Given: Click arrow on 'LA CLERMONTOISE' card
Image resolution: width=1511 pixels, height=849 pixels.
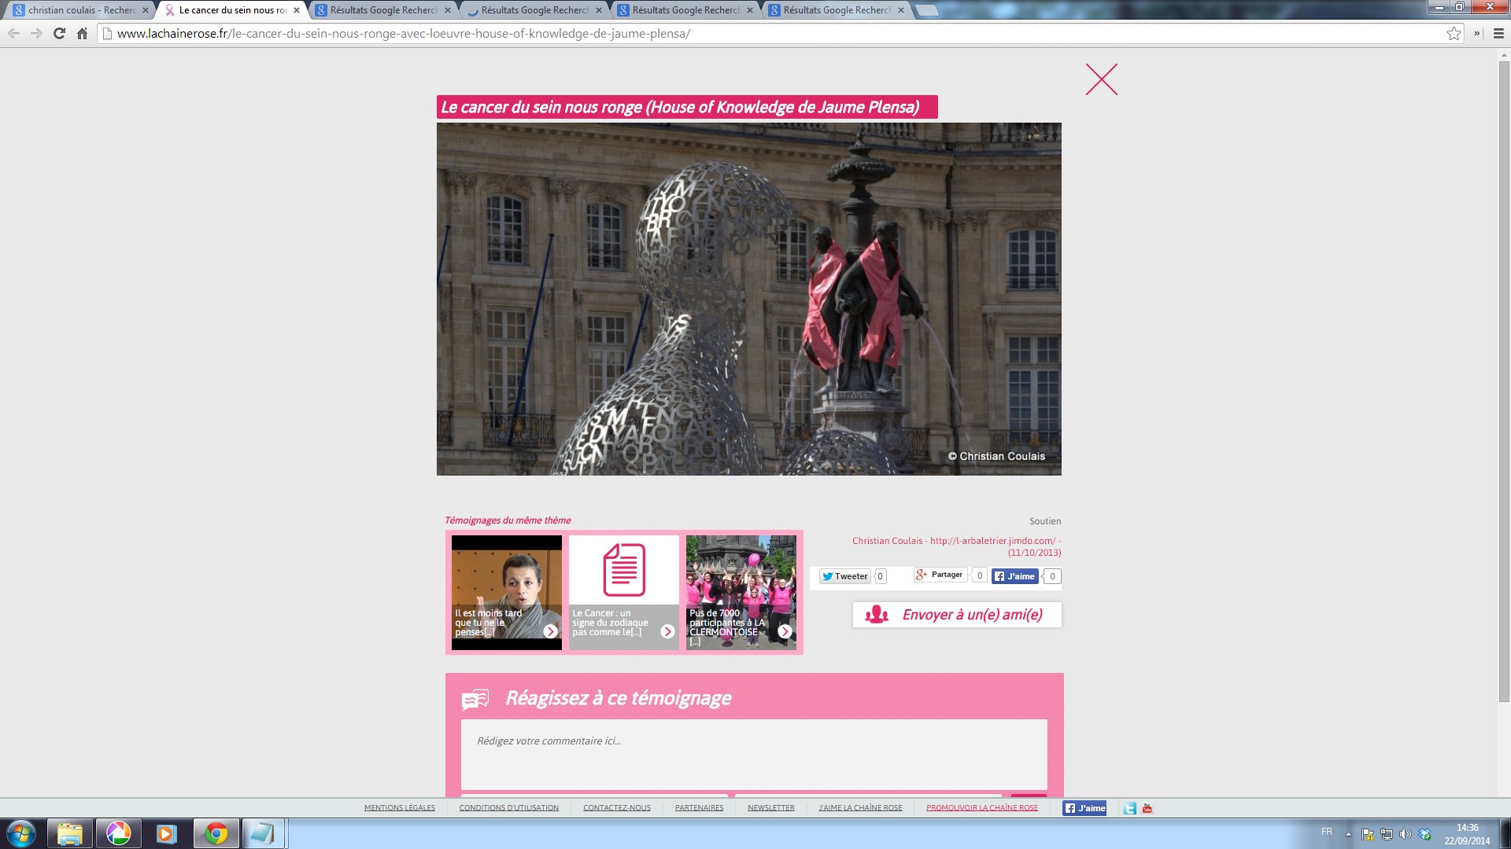Looking at the screenshot, I should pyautogui.click(x=785, y=631).
